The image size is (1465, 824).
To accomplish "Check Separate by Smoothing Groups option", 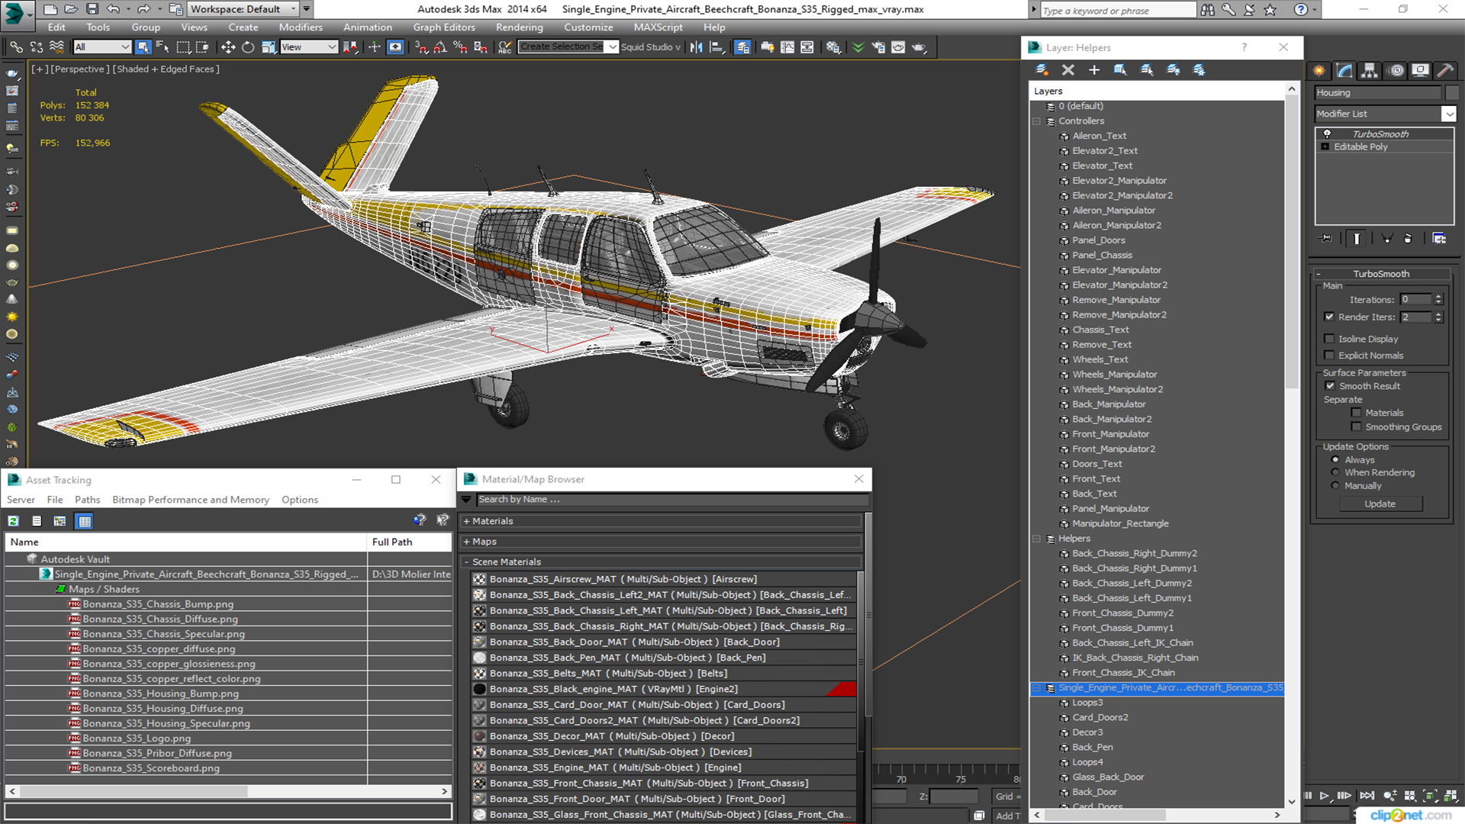I will (1356, 427).
